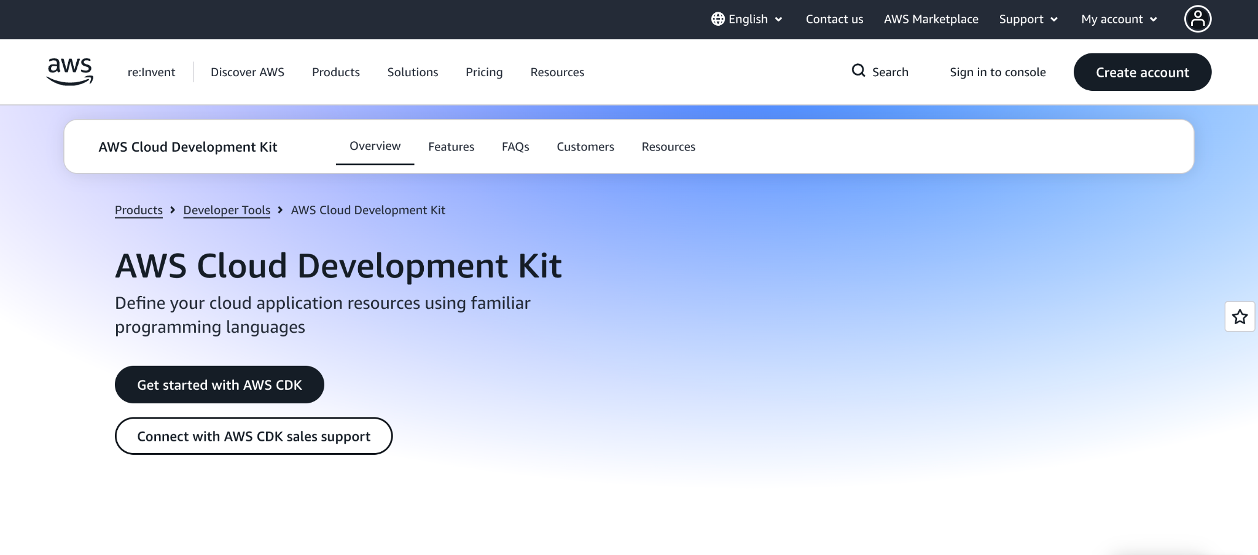This screenshot has height=555, width=1258.
Task: Follow the Developer Tools breadcrumb link
Action: coord(227,210)
